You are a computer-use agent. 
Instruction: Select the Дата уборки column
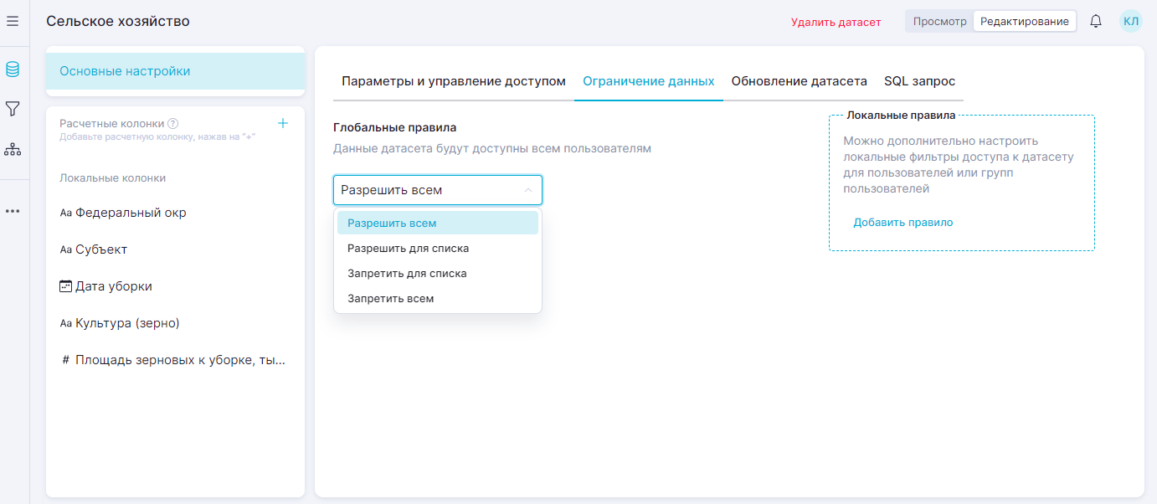[x=113, y=286]
